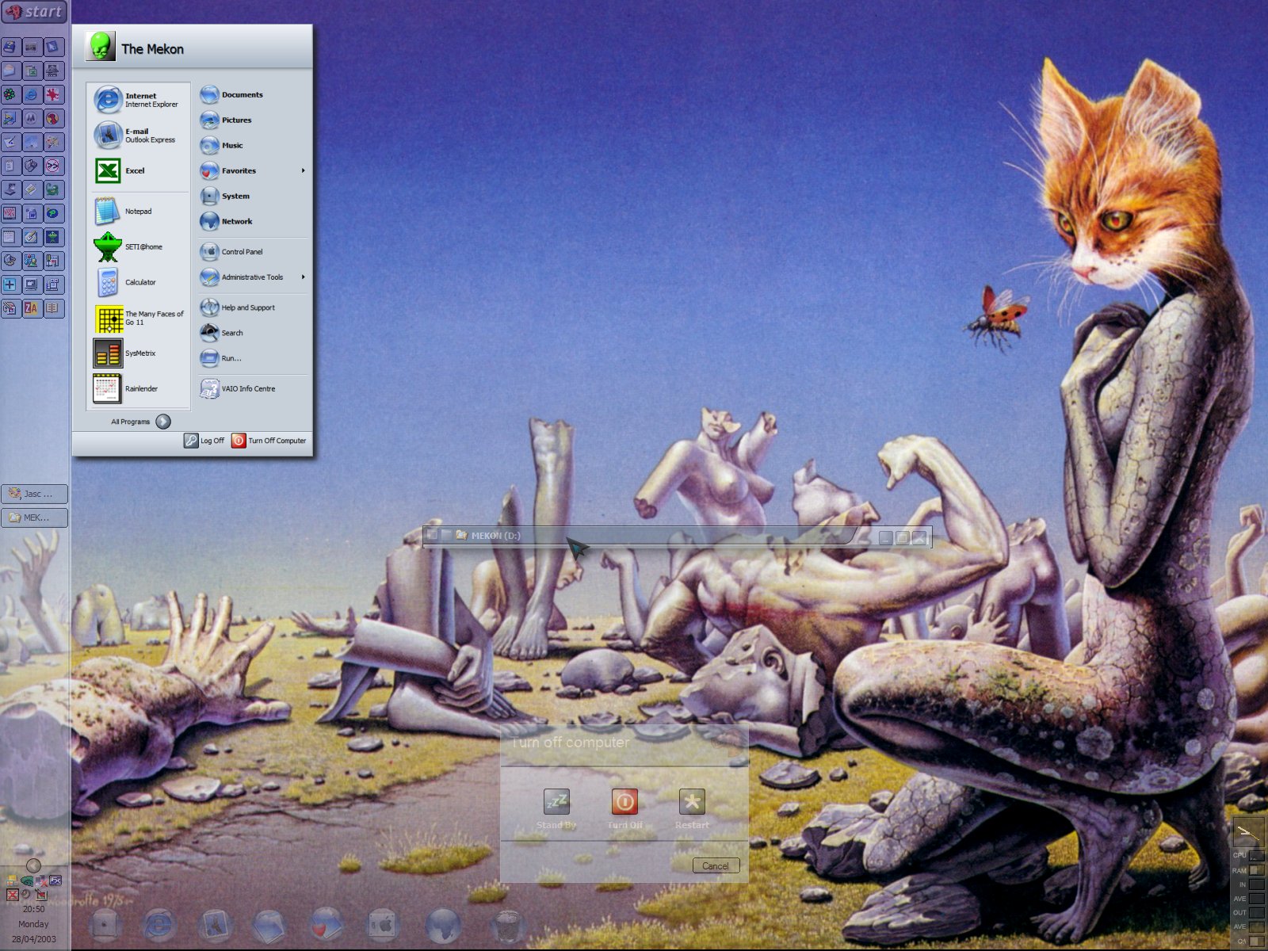The width and height of the screenshot is (1268, 951).
Task: Open the help book quick launch icon
Action: pyautogui.click(x=10, y=47)
